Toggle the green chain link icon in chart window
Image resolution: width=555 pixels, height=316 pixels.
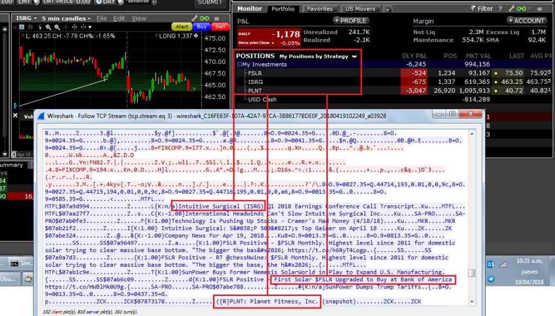[x=204, y=18]
